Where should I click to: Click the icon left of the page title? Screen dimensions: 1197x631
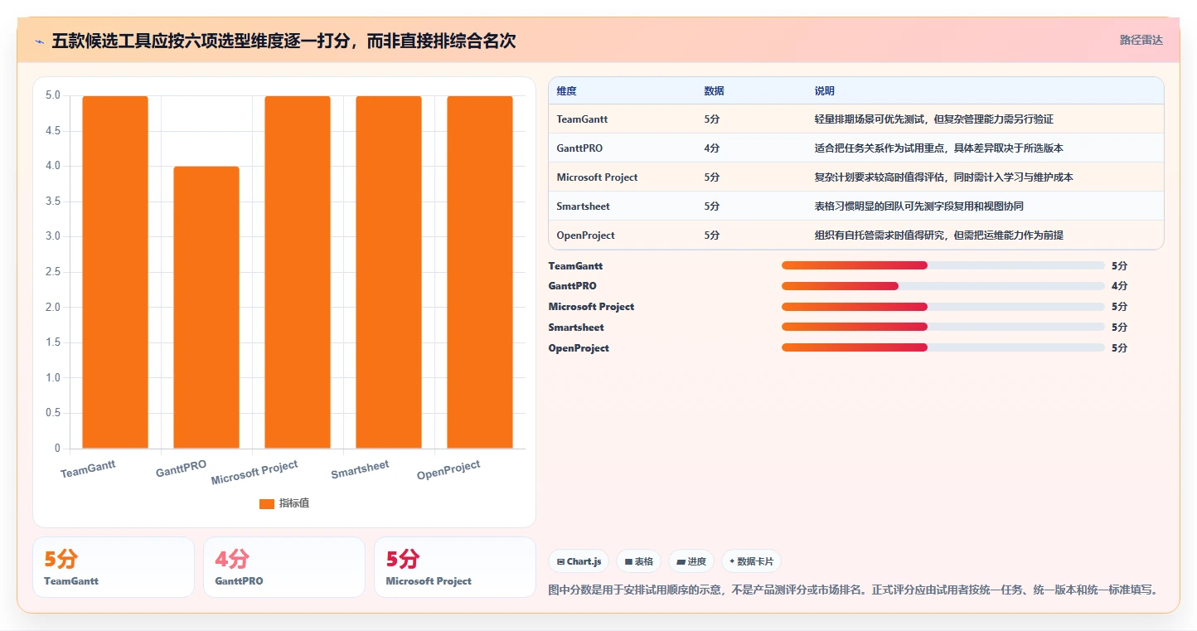[x=39, y=41]
